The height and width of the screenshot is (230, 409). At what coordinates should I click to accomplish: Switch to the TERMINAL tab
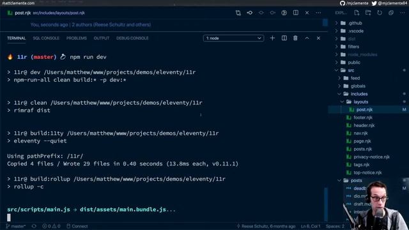(17, 38)
